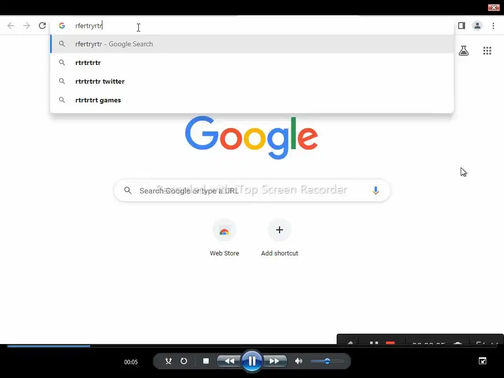Click the 00:05 elapsed time display

click(x=131, y=362)
